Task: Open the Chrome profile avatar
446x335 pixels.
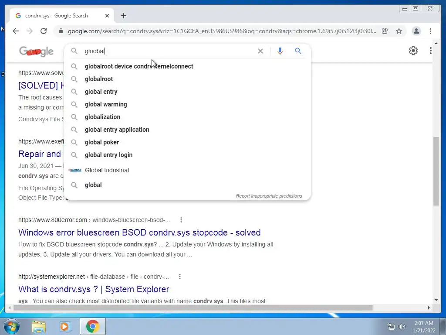Action: click(416, 31)
